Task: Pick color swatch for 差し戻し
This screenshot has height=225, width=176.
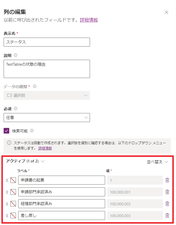Action: (13, 215)
